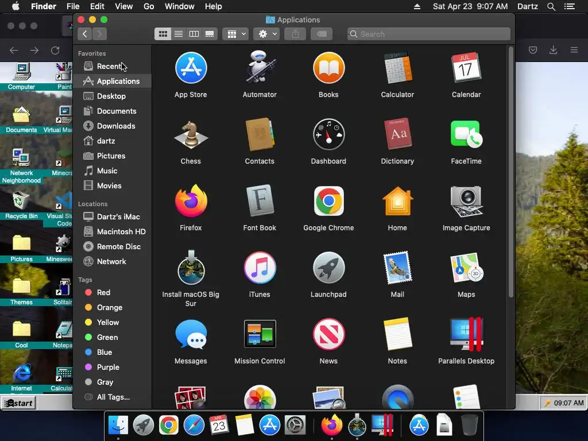Image resolution: width=588 pixels, height=441 pixels.
Task: Click the Share toolbar button
Action: (296, 34)
